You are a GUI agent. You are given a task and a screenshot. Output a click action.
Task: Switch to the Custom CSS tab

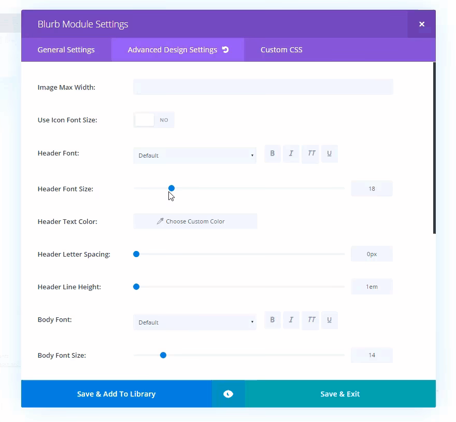[281, 49]
